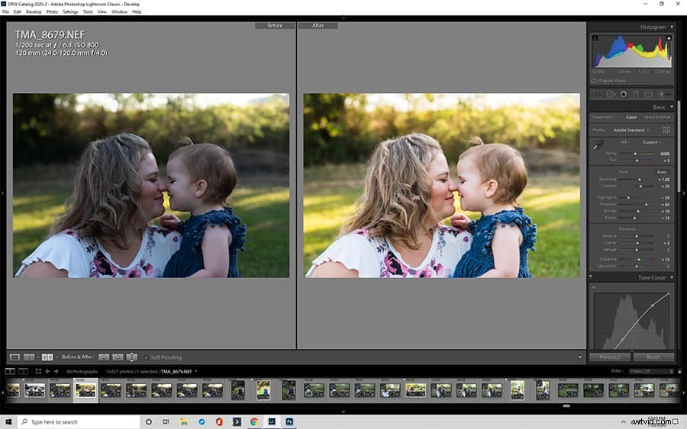
Task: Select the Red Eye Correction tool
Action: 624,94
